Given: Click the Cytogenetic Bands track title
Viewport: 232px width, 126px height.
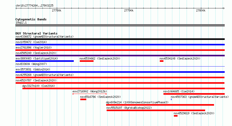Looking at the screenshot, I should pyautogui.click(x=31, y=19).
